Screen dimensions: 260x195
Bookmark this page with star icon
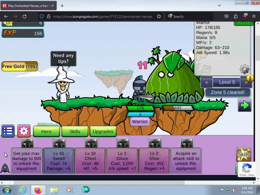[159, 17]
